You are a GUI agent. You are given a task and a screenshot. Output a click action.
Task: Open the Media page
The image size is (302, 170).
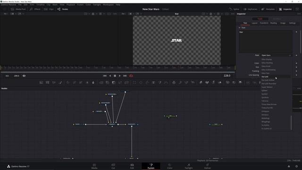94,166
